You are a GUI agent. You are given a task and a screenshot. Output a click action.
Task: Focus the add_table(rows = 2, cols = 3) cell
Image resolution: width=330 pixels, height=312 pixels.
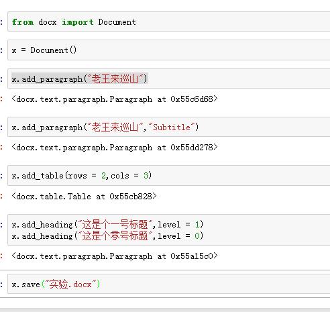point(169,176)
